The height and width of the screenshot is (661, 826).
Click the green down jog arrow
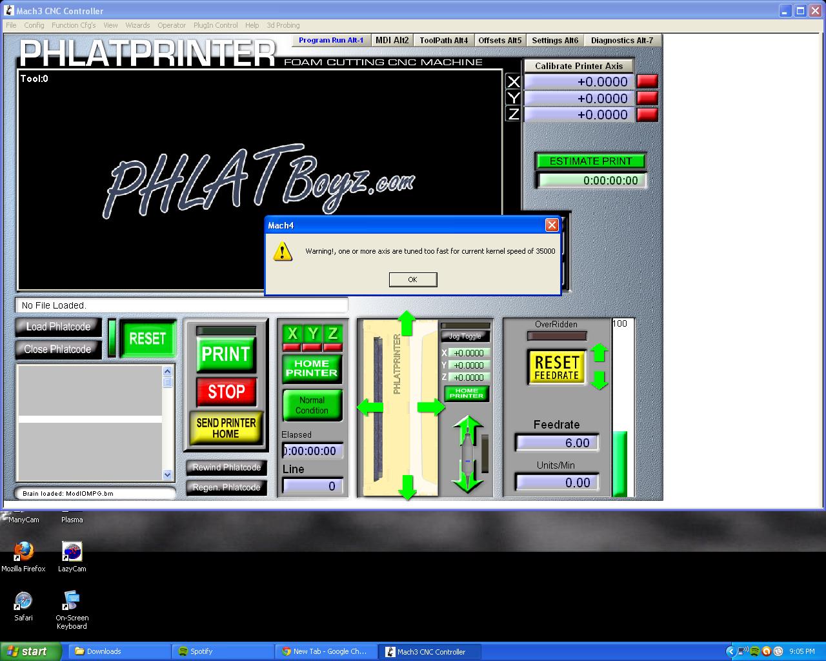click(x=407, y=487)
